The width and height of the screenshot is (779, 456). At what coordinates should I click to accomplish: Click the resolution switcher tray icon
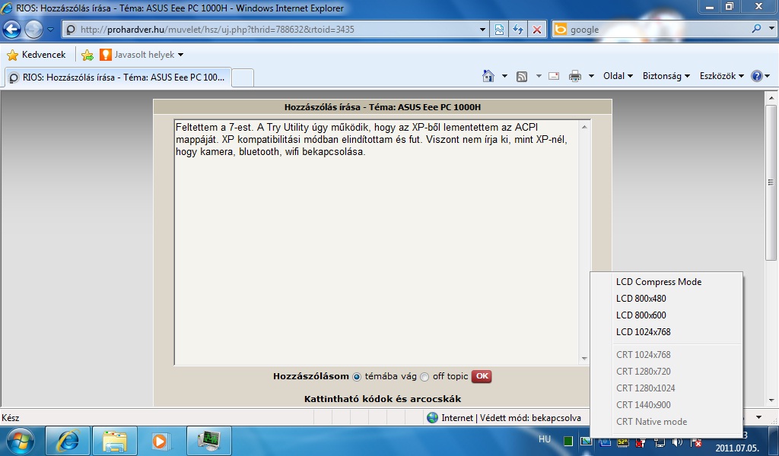point(587,441)
